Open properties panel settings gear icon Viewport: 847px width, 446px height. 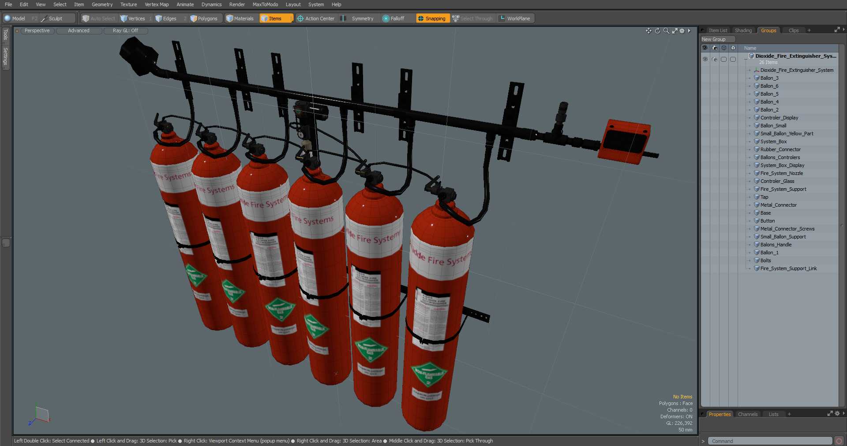(837, 414)
